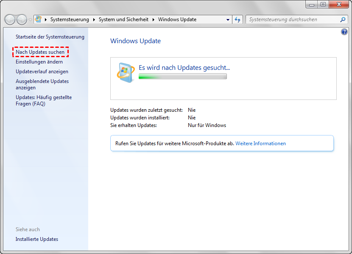Open Einstellungen ändern
352x254 pixels.
coord(39,62)
